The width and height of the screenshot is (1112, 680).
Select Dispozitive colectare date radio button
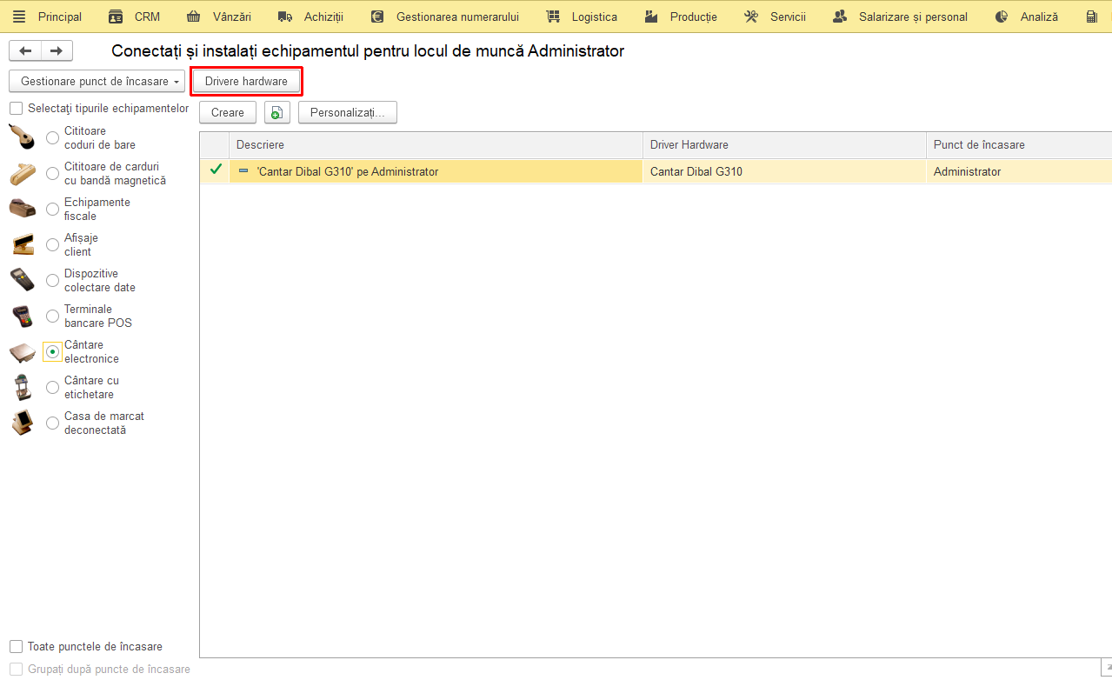(x=53, y=280)
